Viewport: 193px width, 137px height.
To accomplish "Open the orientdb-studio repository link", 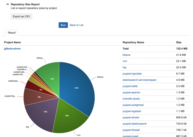I will click(x=131, y=99).
